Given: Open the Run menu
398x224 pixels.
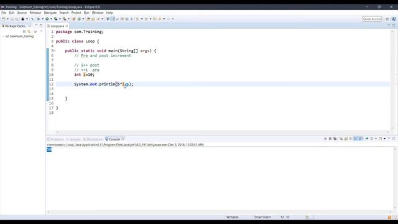Looking at the screenshot, I should (x=86, y=12).
